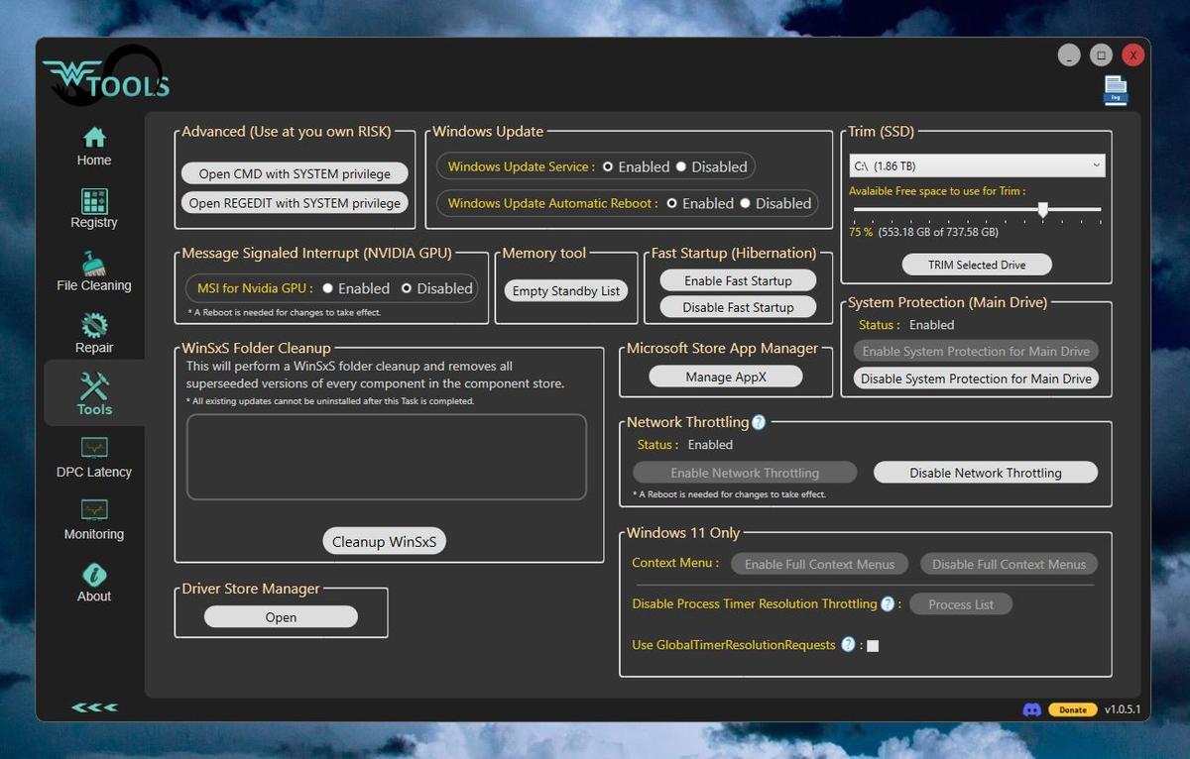Set Windows Update Automatic Reboot to Enabled
Screen dimensions: 1190x759
pos(671,203)
